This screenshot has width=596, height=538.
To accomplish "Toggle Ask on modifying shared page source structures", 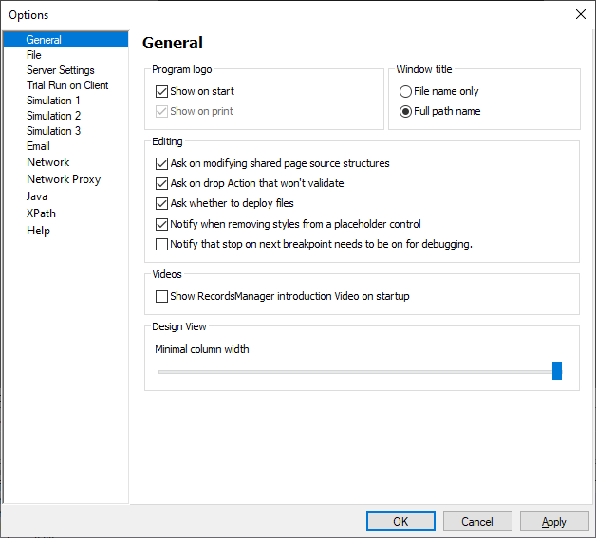I will pos(161,163).
